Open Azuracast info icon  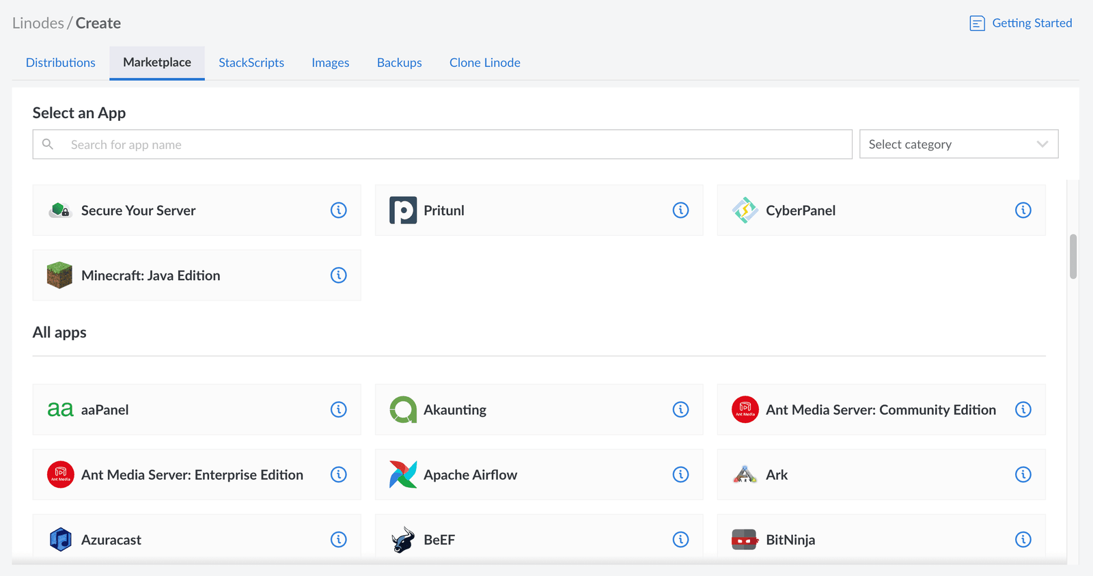tap(339, 539)
